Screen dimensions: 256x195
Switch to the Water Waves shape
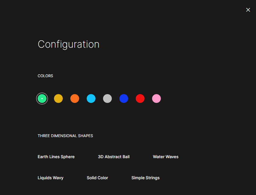point(166,157)
